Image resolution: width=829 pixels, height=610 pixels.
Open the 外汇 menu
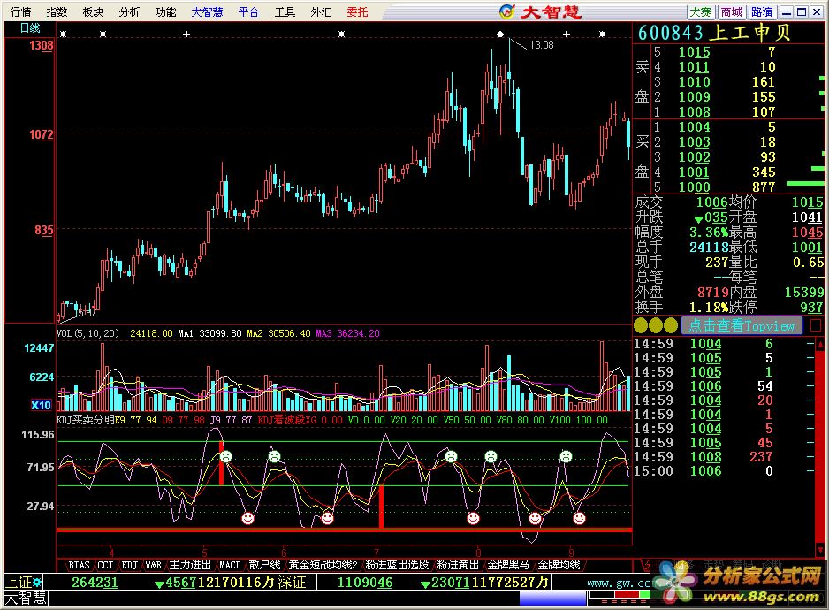pos(321,11)
